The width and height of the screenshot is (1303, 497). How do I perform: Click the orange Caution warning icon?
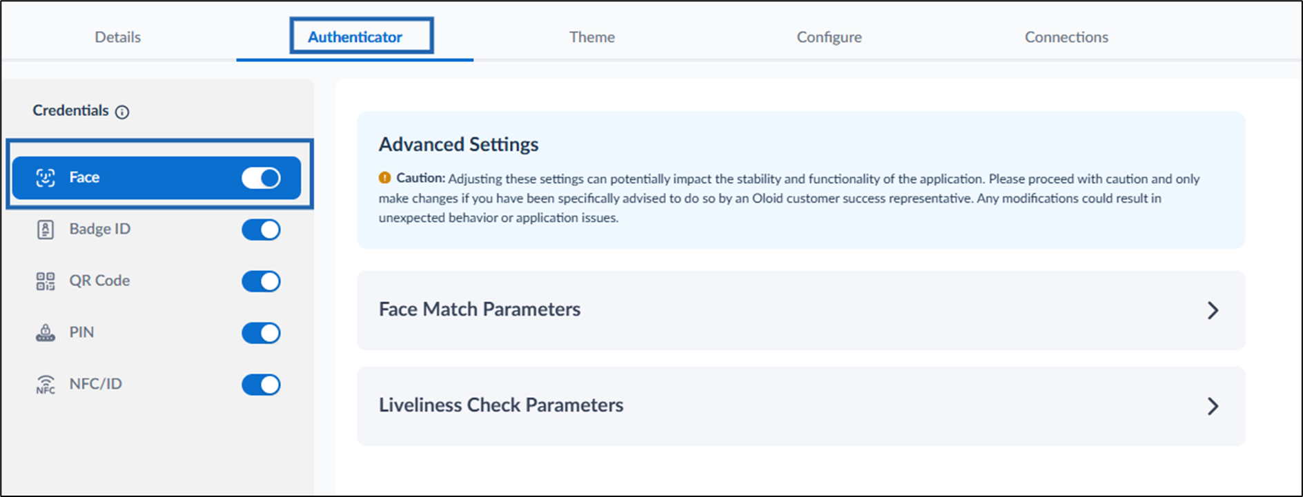tap(384, 178)
